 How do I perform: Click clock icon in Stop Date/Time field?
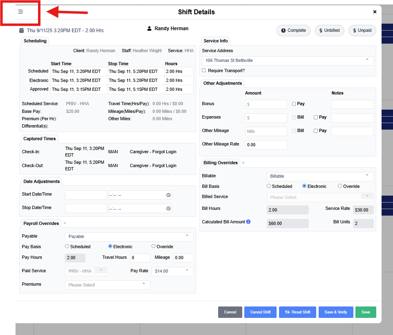[168, 209]
